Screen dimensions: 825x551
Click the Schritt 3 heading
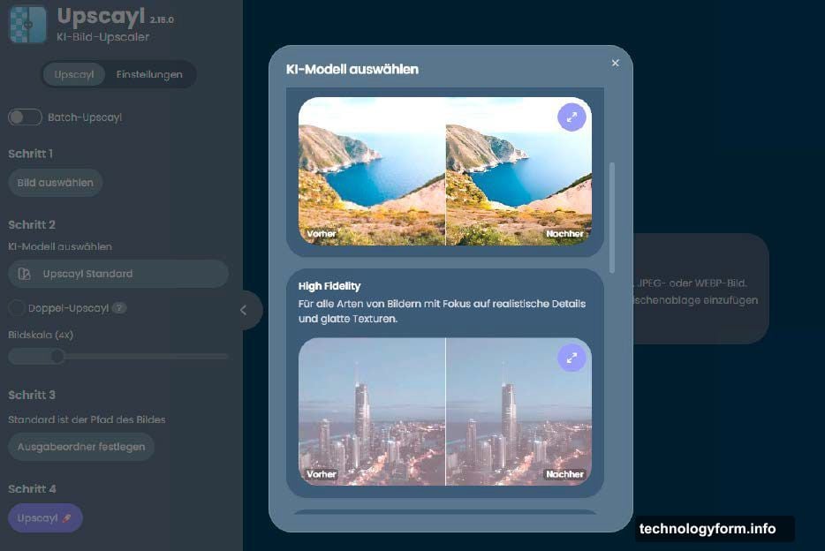pyautogui.click(x=32, y=395)
